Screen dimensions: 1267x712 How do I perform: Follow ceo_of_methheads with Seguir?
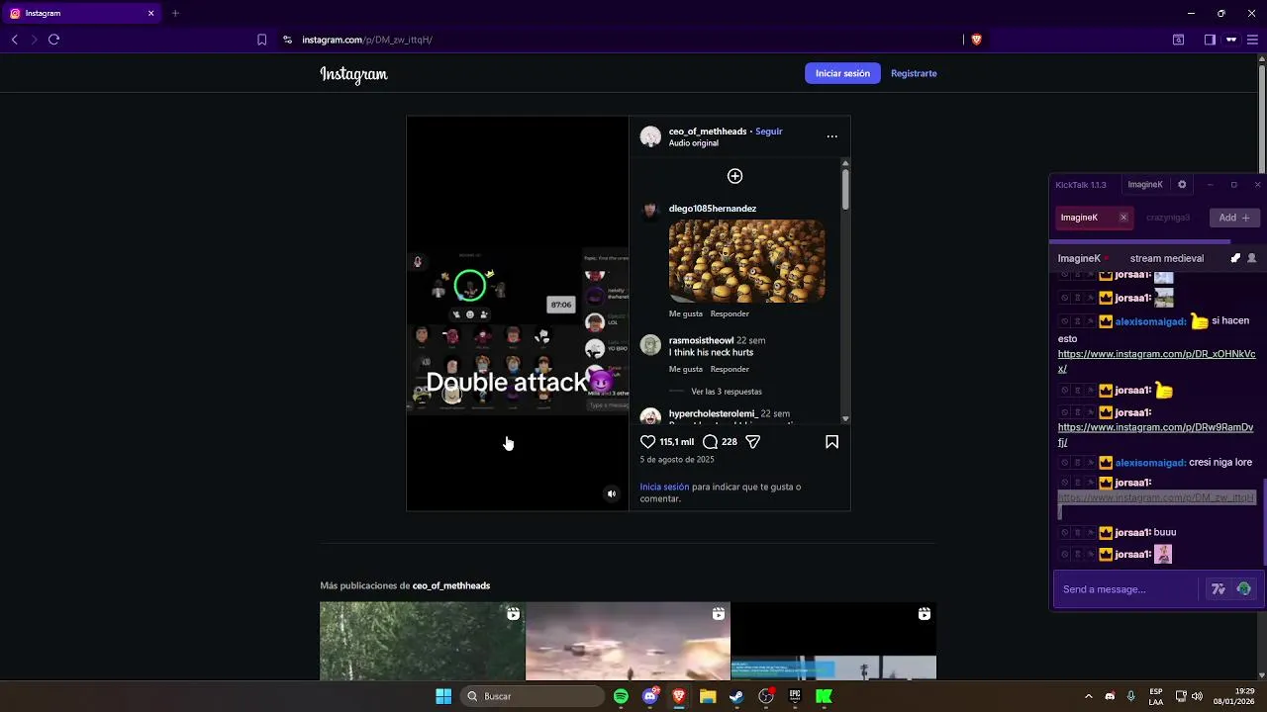[x=769, y=132]
